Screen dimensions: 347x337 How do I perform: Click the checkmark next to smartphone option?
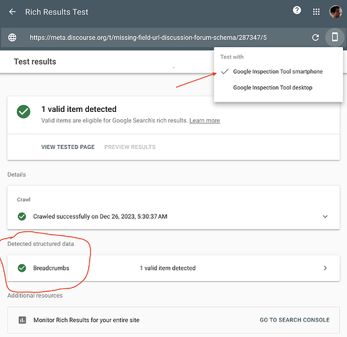[224, 71]
